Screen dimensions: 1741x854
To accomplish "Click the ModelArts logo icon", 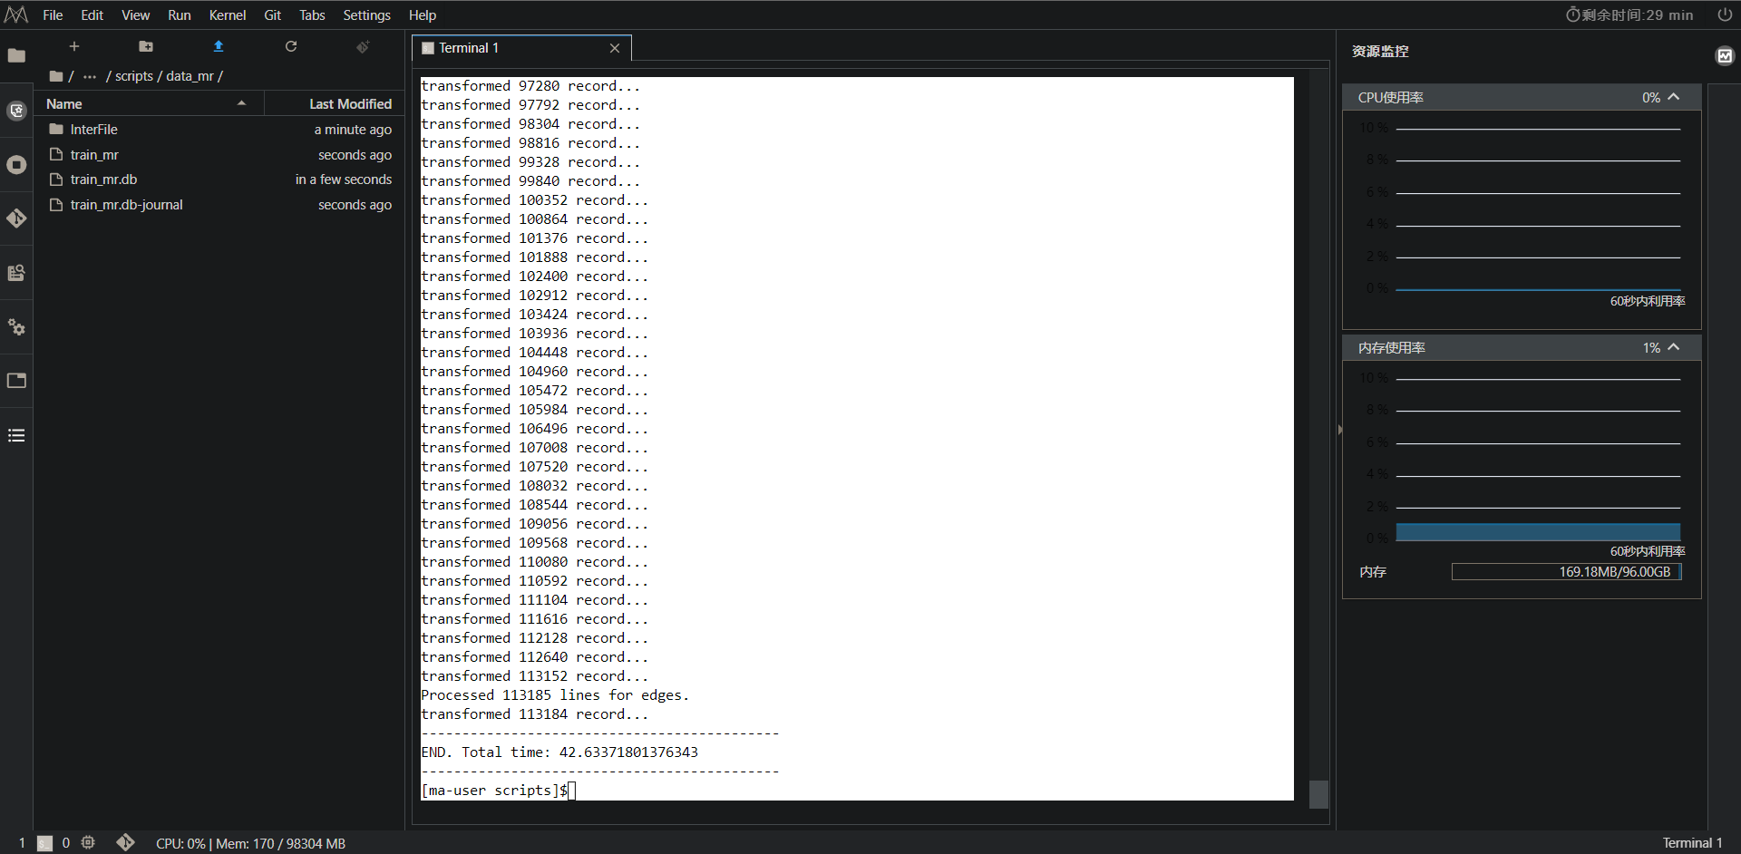I will pyautogui.click(x=16, y=15).
